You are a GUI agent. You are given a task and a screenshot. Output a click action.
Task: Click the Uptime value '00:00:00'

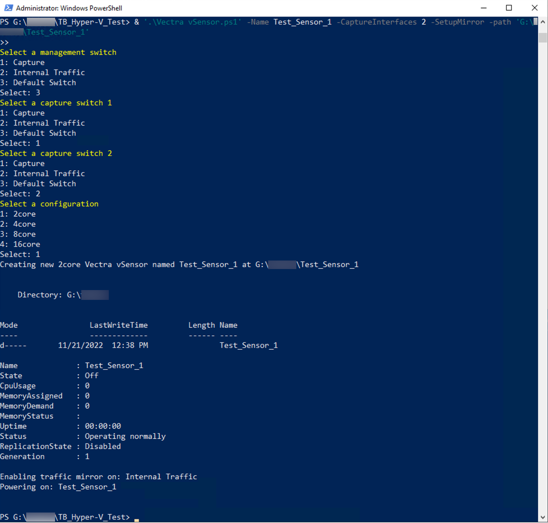point(103,427)
